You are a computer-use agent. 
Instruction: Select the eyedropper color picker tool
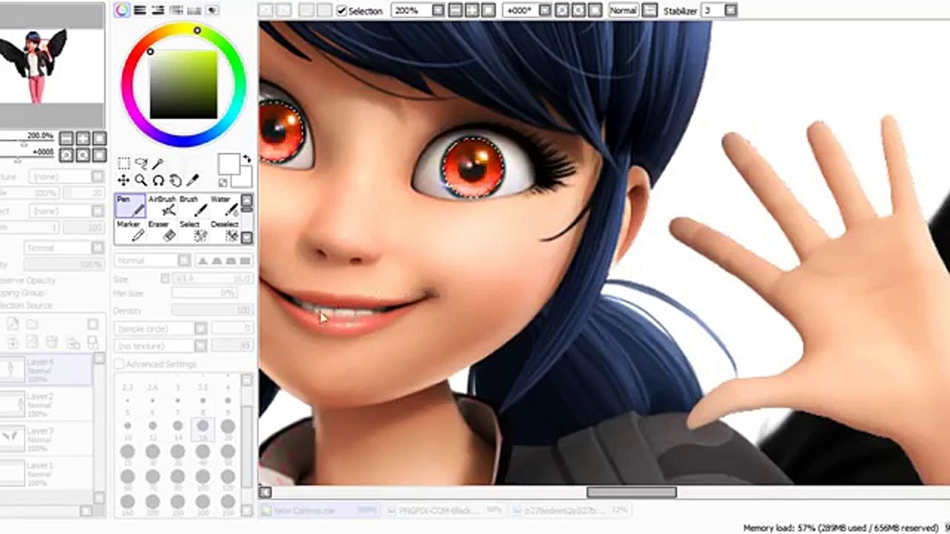click(x=192, y=180)
